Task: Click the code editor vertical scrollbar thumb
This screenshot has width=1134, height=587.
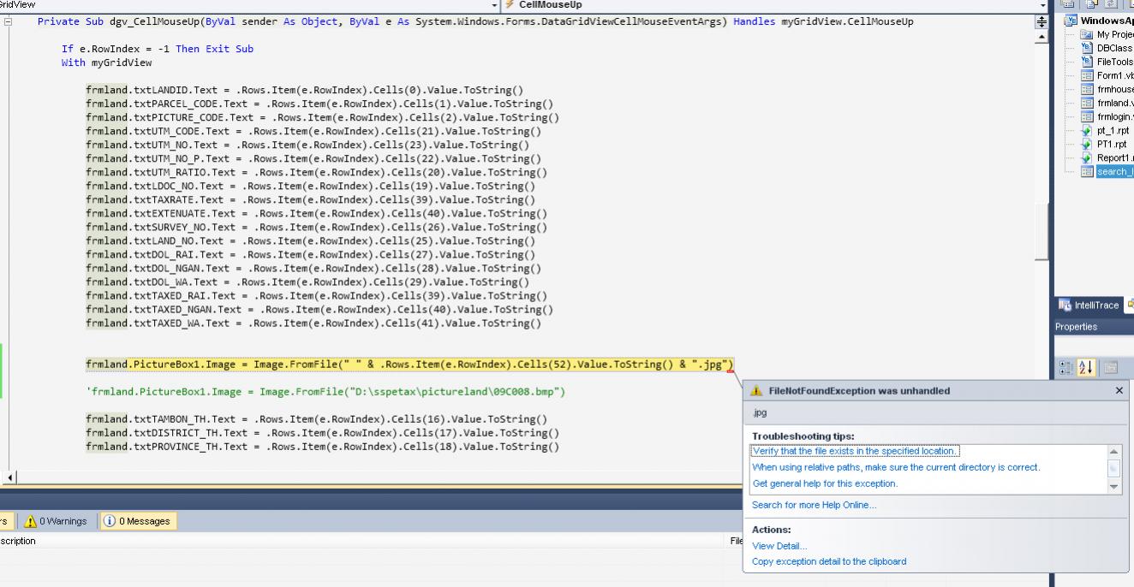Action: [x=1041, y=231]
